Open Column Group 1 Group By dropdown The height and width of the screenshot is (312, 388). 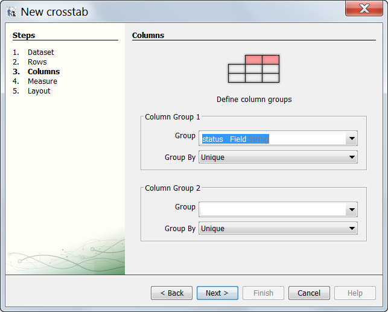[x=278, y=158]
